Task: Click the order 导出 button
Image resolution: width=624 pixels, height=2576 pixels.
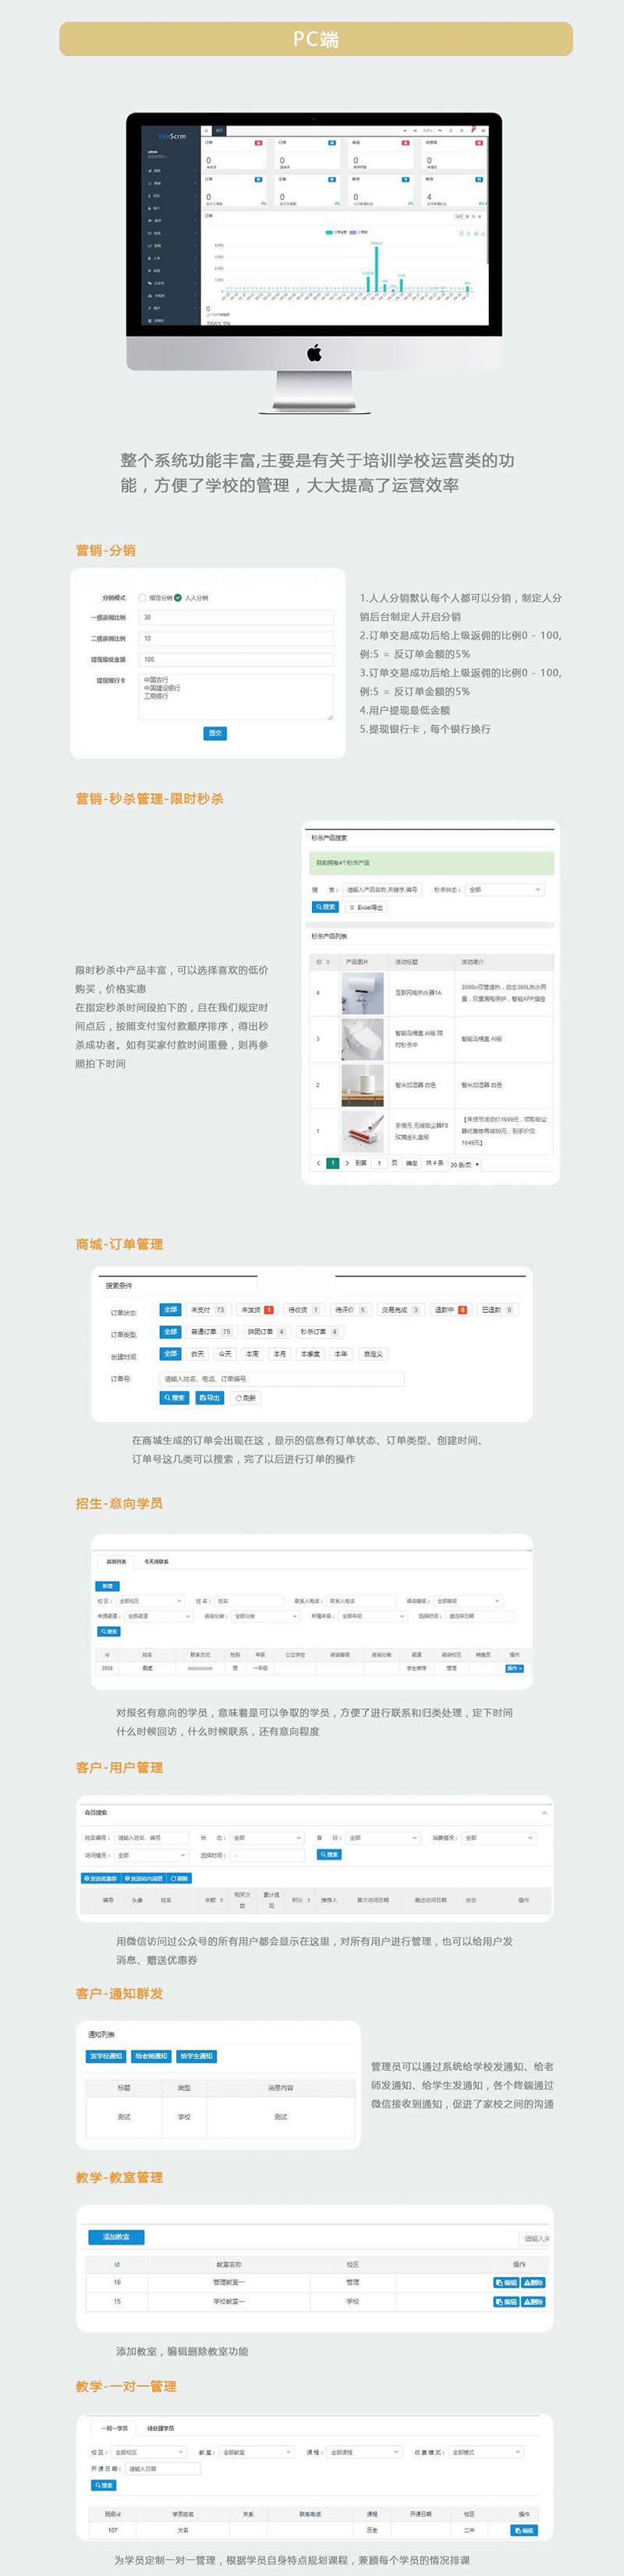Action: click(x=210, y=1398)
